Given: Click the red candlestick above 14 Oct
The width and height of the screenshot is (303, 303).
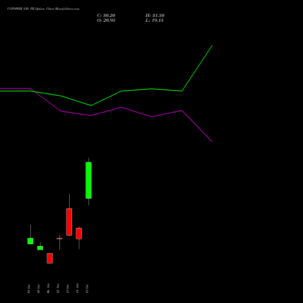Looking at the screenshot, I should 79,233.
